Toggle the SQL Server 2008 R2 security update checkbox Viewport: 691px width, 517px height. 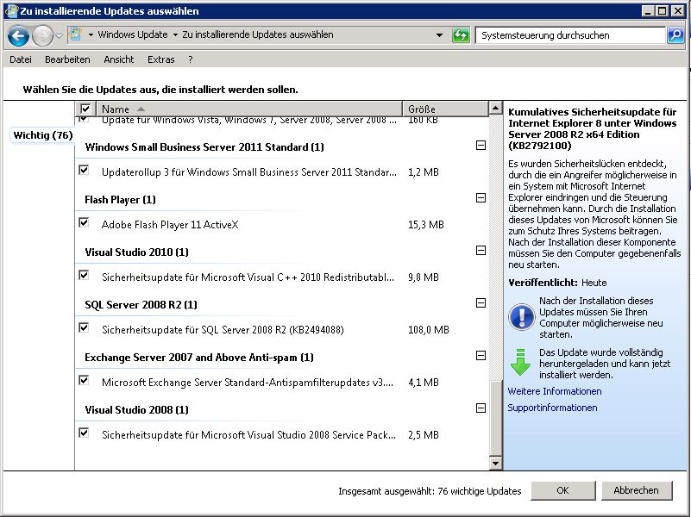(84, 328)
